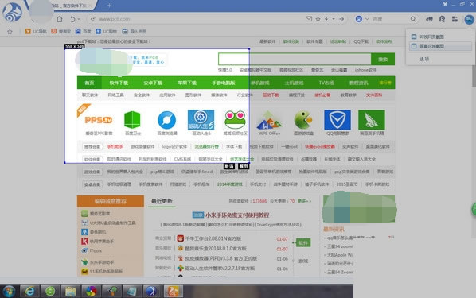Click the UC Browser squirrel icon in the taskbar
Screen dimensions: 476x298
pyautogui.click(x=174, y=292)
